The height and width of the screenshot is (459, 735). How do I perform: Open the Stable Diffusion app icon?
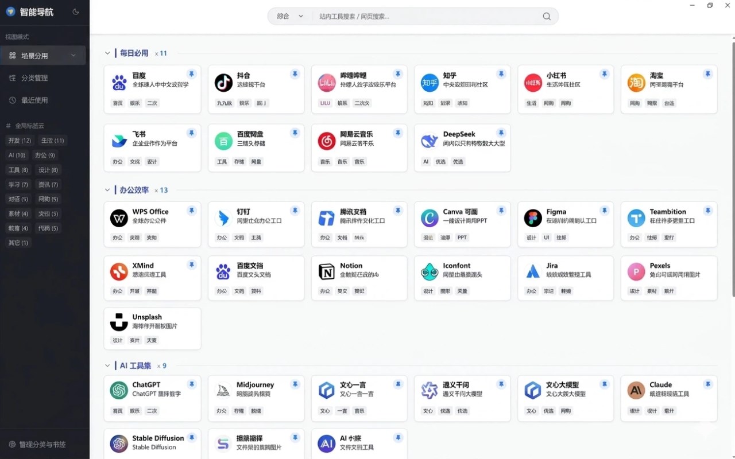(119, 444)
